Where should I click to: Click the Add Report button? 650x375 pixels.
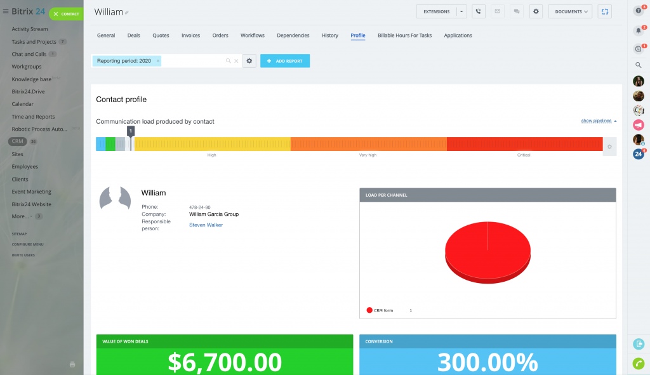[285, 61]
